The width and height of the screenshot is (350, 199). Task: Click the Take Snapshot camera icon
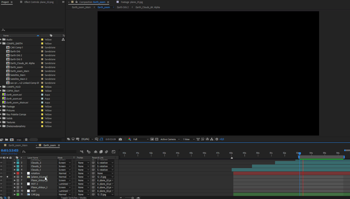click(120, 139)
